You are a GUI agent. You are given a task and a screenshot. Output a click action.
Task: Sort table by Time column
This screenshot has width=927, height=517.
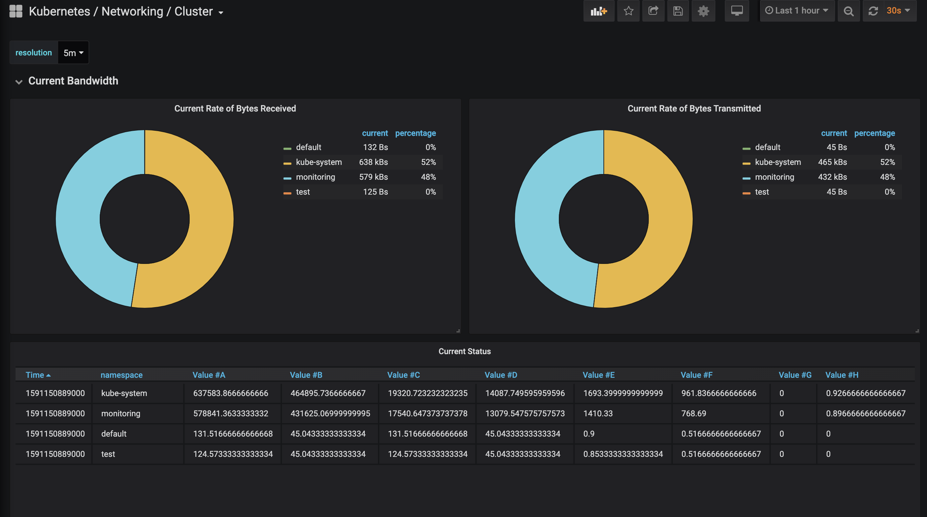[x=38, y=375]
